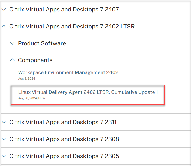
Task: Expand the 7 2305 section chevron
Action: click(x=4, y=156)
